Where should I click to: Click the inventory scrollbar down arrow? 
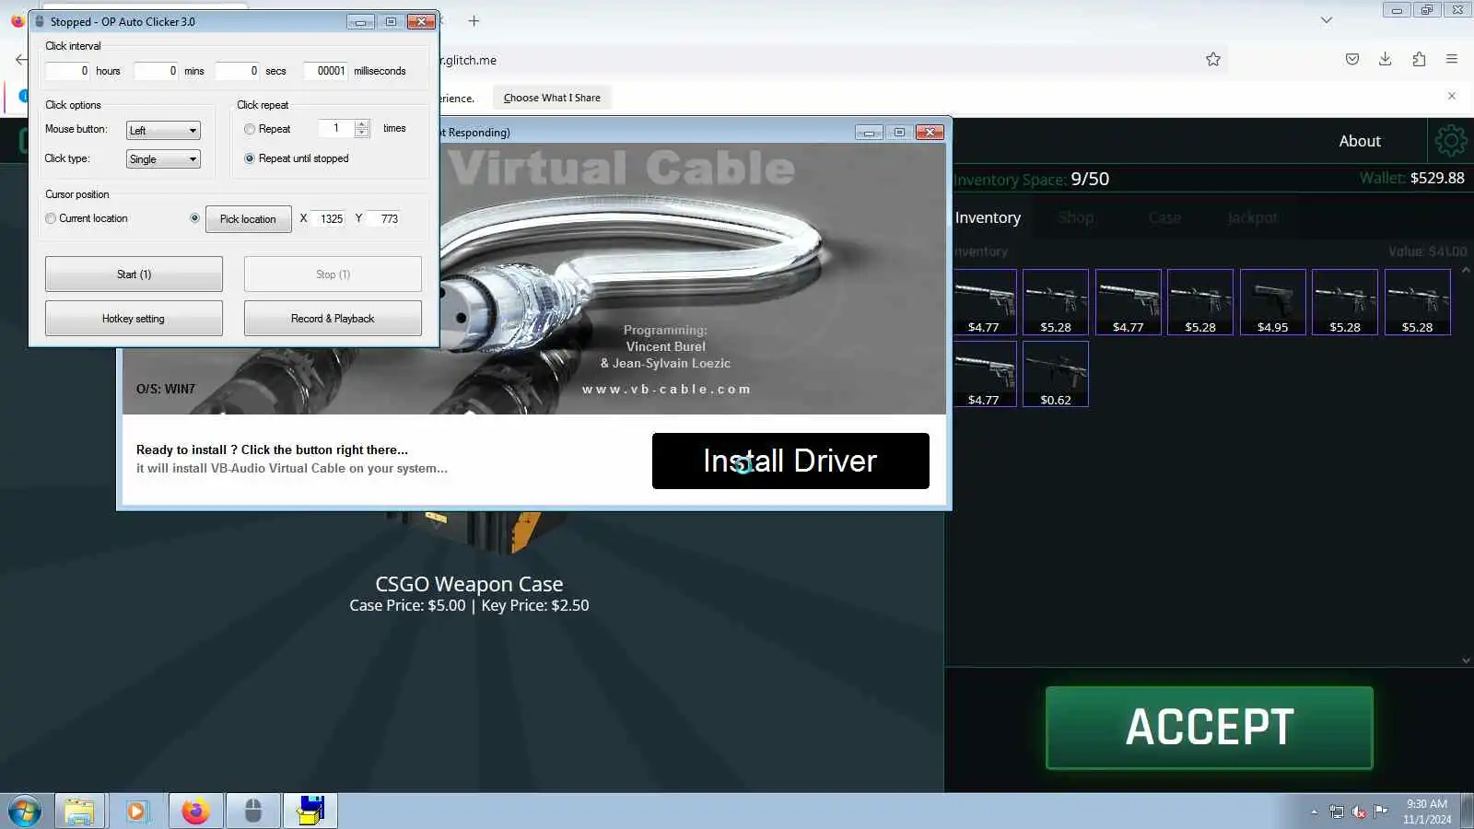click(x=1466, y=660)
